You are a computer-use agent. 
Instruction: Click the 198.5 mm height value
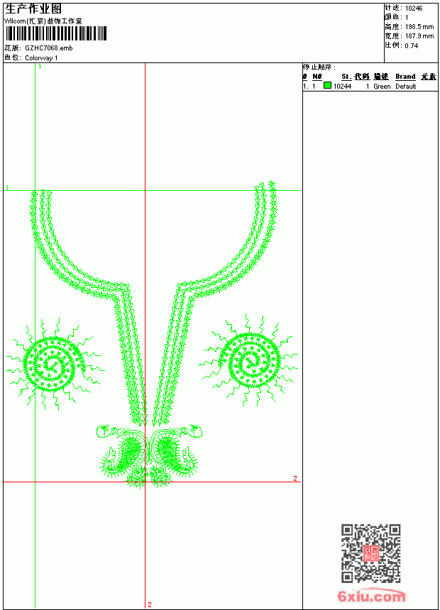[x=419, y=26]
